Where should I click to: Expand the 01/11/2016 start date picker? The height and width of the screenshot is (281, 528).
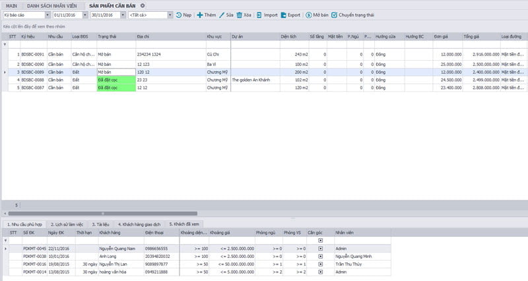(85, 15)
